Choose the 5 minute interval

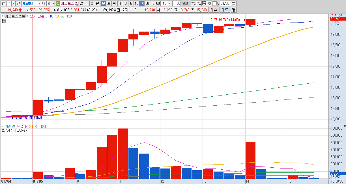[131, 3]
